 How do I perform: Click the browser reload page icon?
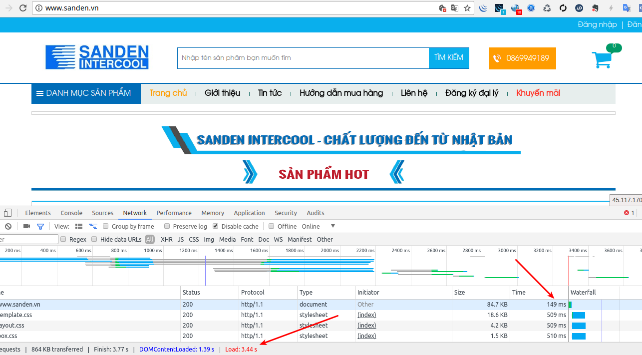point(22,8)
